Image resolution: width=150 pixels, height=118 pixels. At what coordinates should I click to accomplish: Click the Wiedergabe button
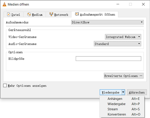pos(111,92)
